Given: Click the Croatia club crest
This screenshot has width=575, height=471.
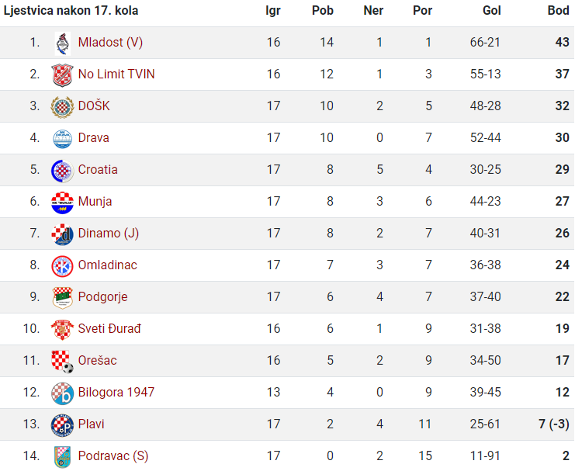Looking at the screenshot, I should [62, 171].
